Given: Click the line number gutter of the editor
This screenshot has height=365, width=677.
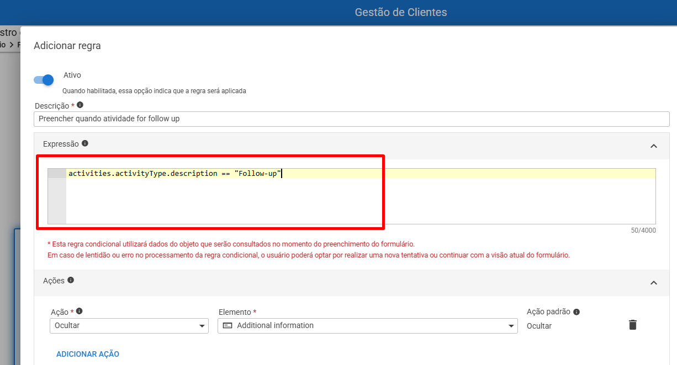Looking at the screenshot, I should [57, 196].
